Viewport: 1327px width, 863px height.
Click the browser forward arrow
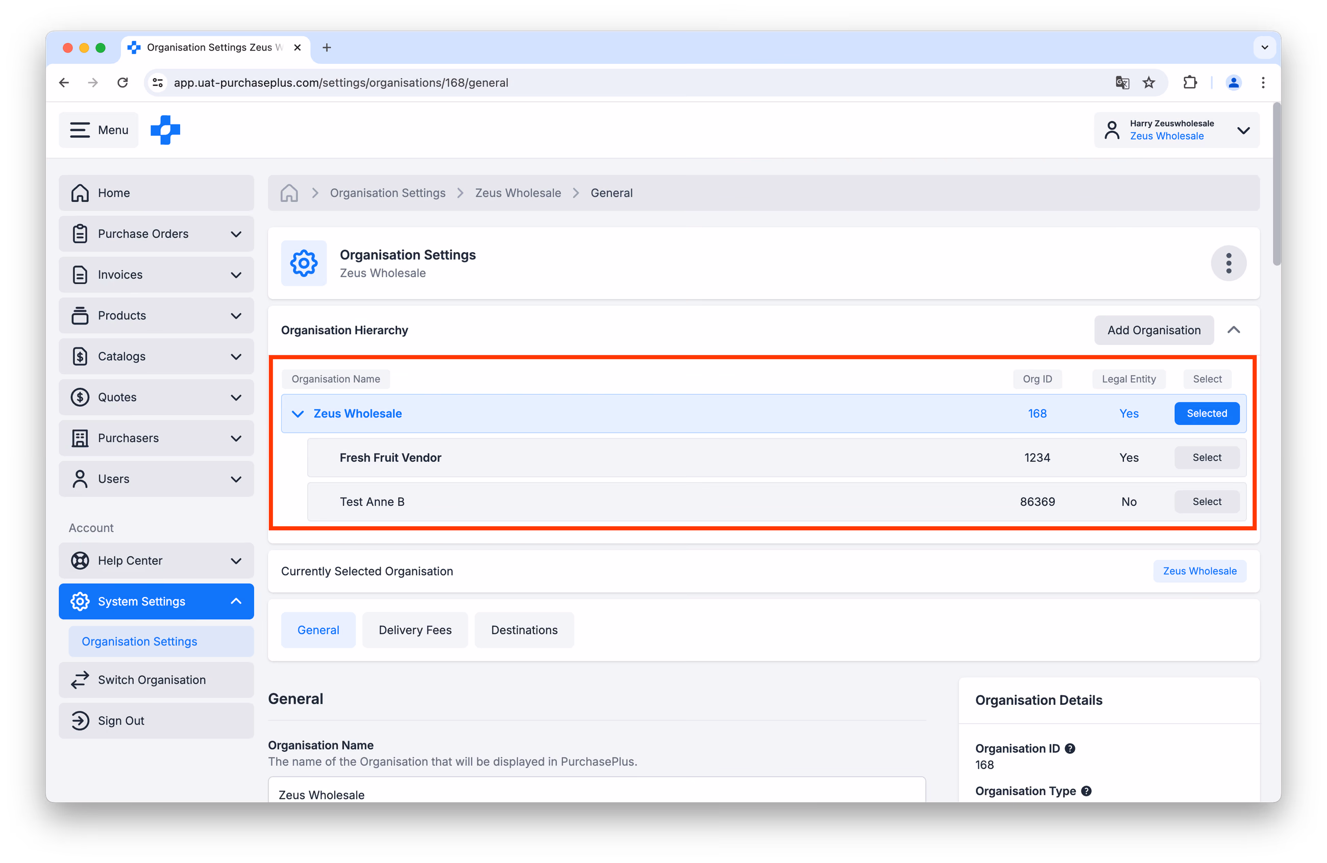click(93, 83)
